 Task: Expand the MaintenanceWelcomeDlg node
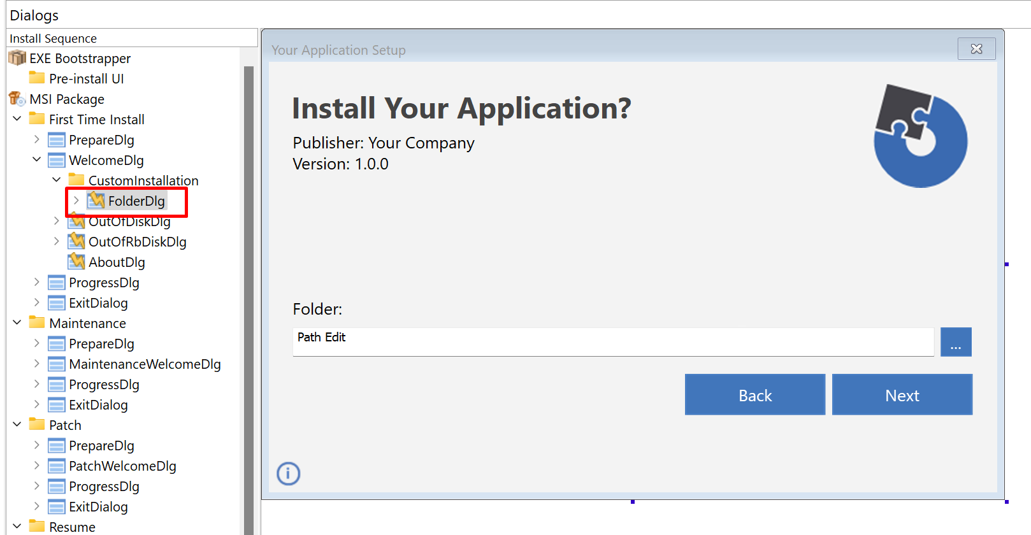point(37,364)
